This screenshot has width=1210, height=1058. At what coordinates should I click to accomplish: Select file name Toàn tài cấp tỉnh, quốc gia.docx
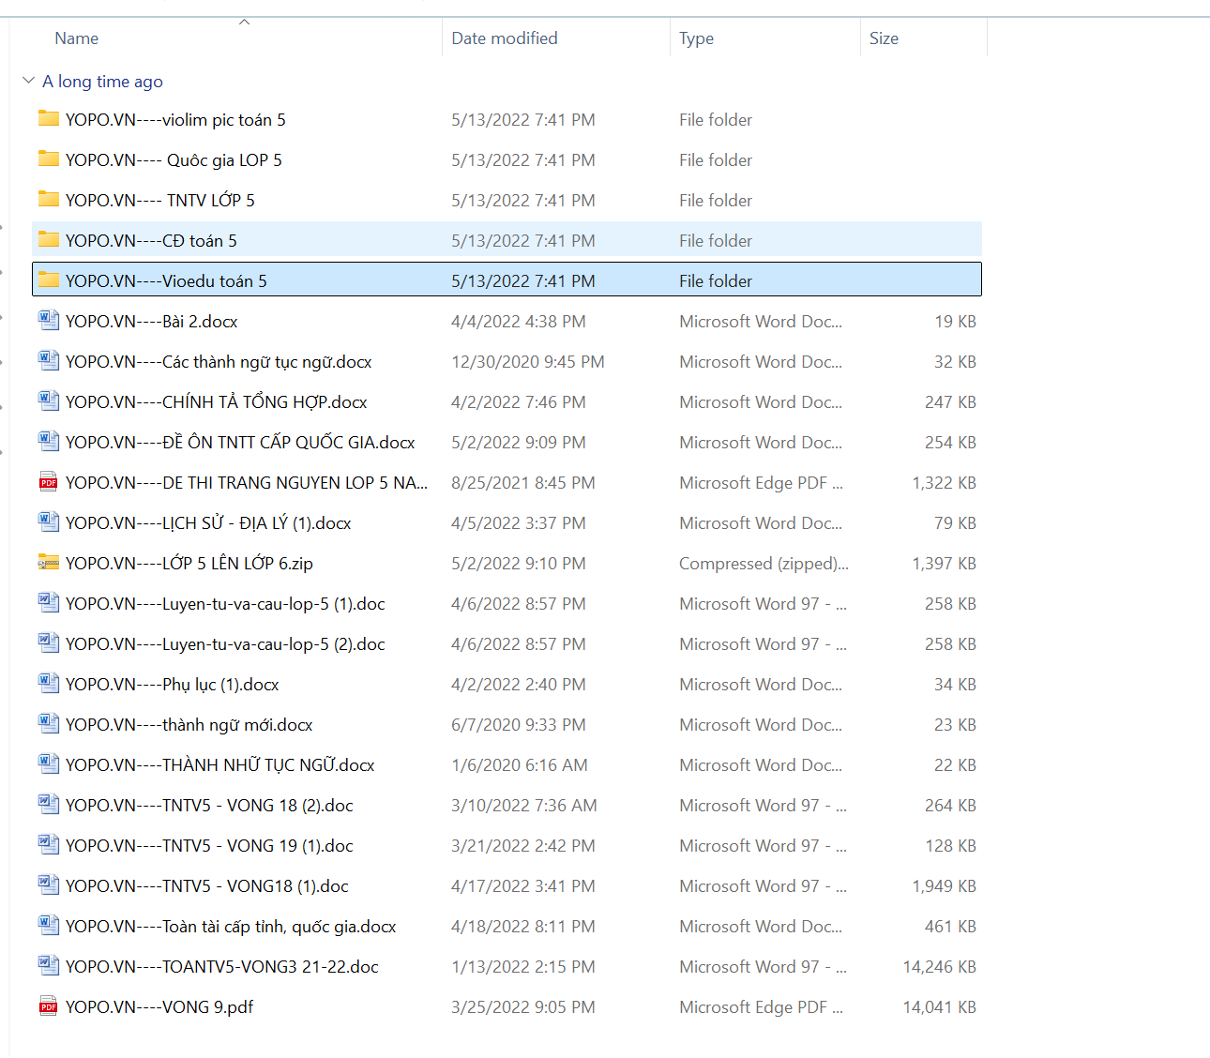[280, 927]
